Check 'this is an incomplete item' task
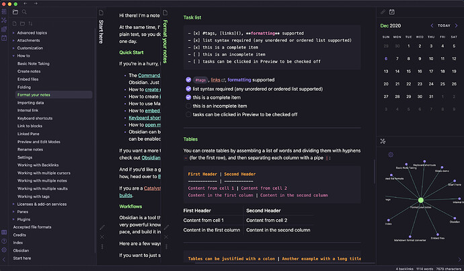464x271 pixels. pyautogui.click(x=188, y=106)
